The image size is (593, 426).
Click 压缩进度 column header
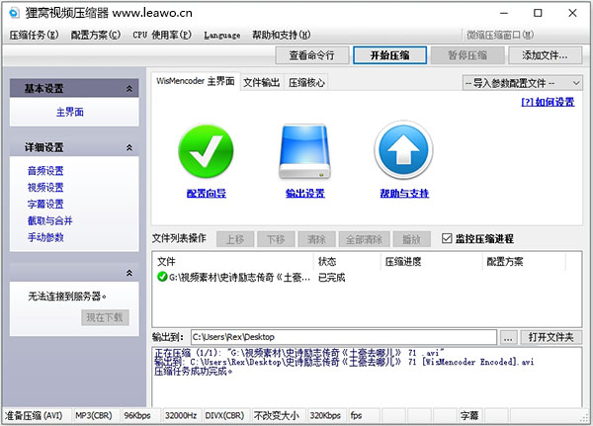point(432,261)
